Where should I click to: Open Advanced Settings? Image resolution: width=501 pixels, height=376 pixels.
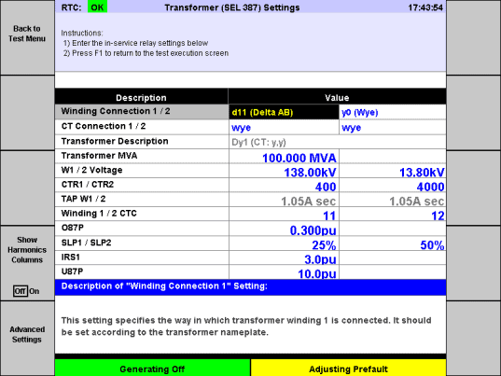[x=27, y=338]
